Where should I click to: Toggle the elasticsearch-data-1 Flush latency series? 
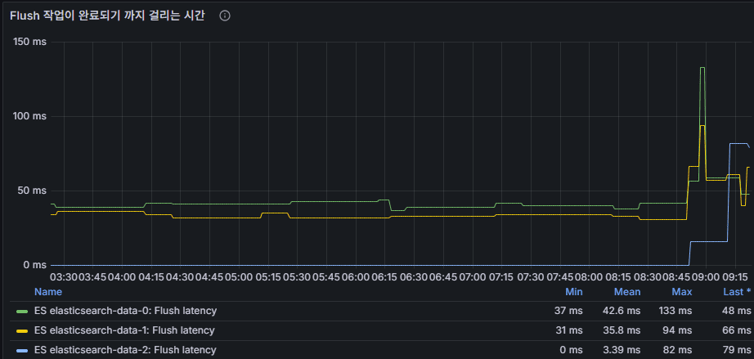coord(124,331)
